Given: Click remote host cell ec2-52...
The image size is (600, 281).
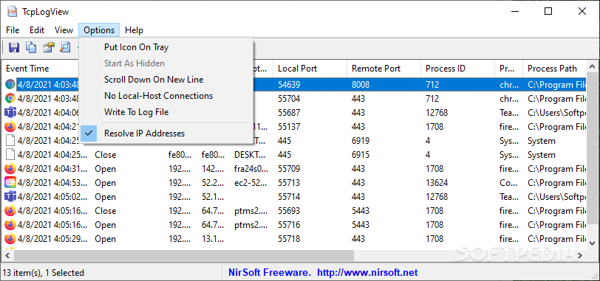Looking at the screenshot, I should click(250, 183).
